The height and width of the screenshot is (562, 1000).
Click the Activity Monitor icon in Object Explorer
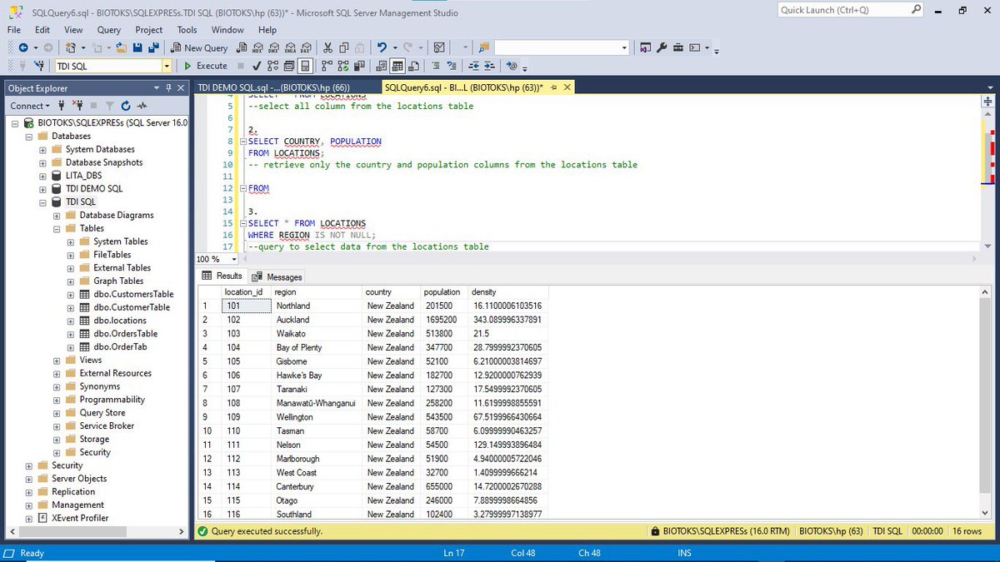click(x=142, y=106)
